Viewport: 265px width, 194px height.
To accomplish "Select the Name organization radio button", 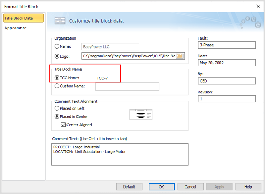I will [x=57, y=46].
